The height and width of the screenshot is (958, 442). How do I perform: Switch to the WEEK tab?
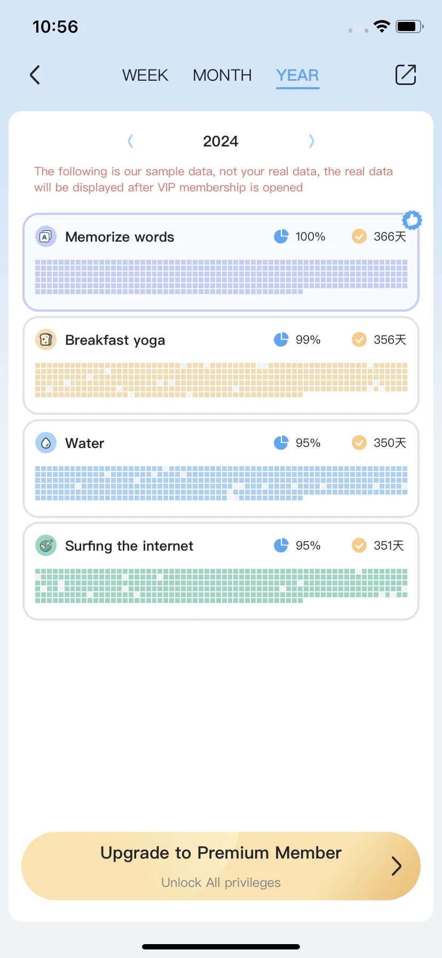tap(145, 75)
